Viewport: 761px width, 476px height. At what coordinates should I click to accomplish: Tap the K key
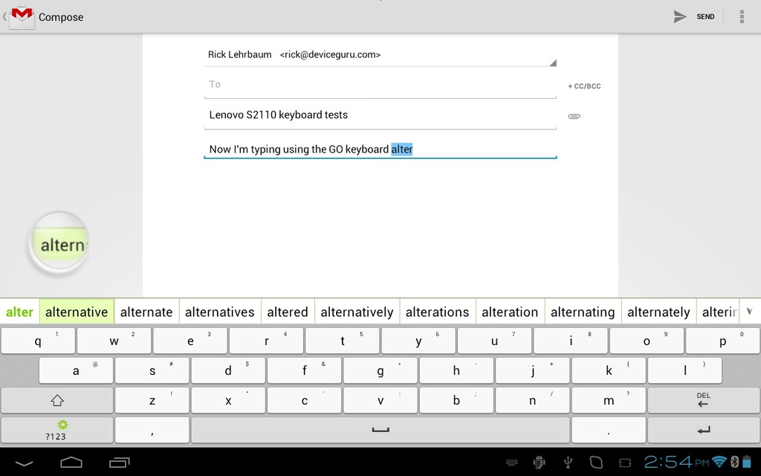pos(609,370)
